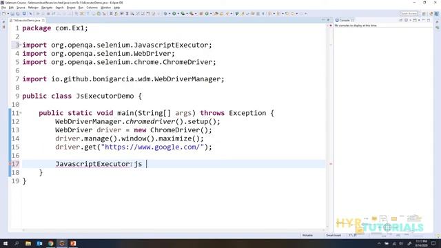Image resolution: width=441 pixels, height=248 pixels.
Task: Open the Refactor menu
Action: pos(33,8)
